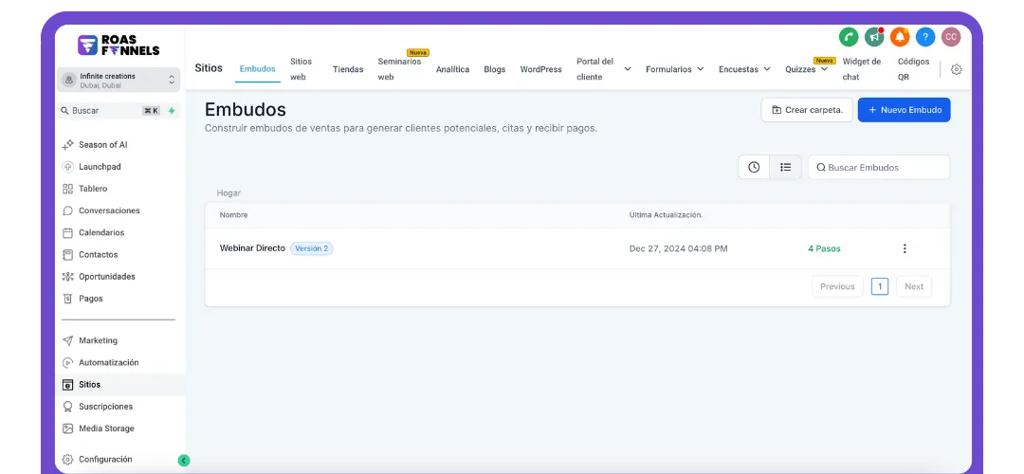This screenshot has height=474, width=1024.
Task: Select the Embudos tab
Action: click(x=257, y=69)
